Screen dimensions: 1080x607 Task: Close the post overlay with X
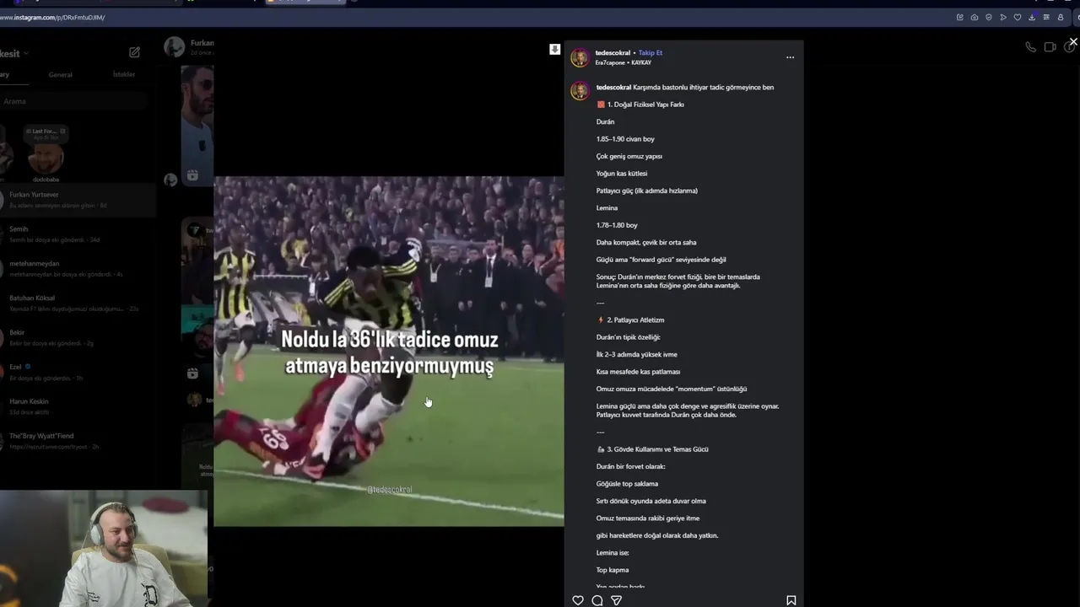point(1073,41)
